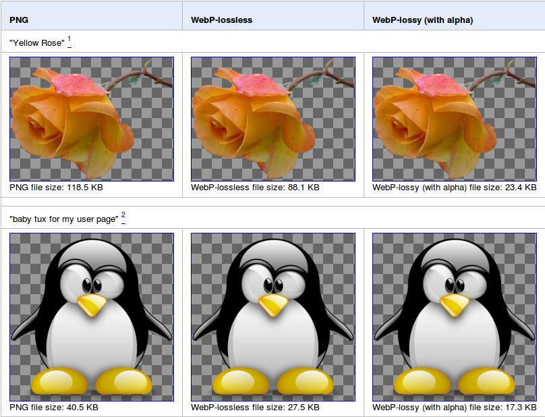Open the Yellow Rose PNG image
This screenshot has height=417, width=545.
[92, 119]
